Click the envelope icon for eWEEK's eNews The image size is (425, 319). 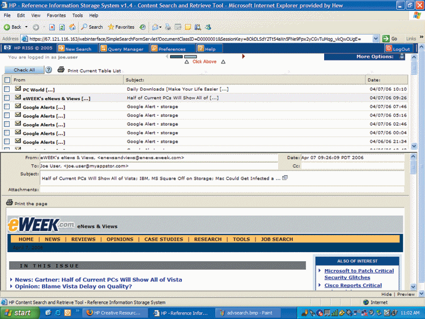(x=18, y=97)
